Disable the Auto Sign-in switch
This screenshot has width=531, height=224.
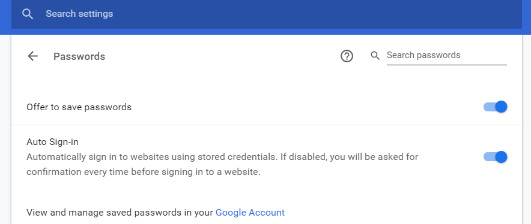(x=495, y=157)
